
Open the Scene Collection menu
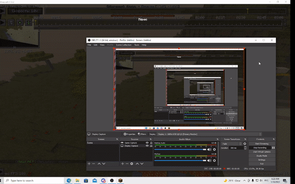(123, 45)
